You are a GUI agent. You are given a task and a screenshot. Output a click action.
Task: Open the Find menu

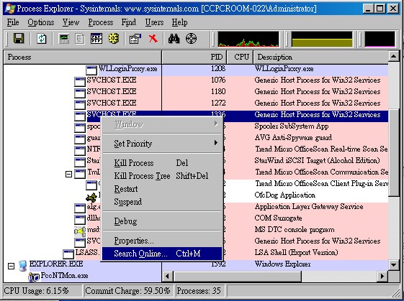tap(129, 22)
